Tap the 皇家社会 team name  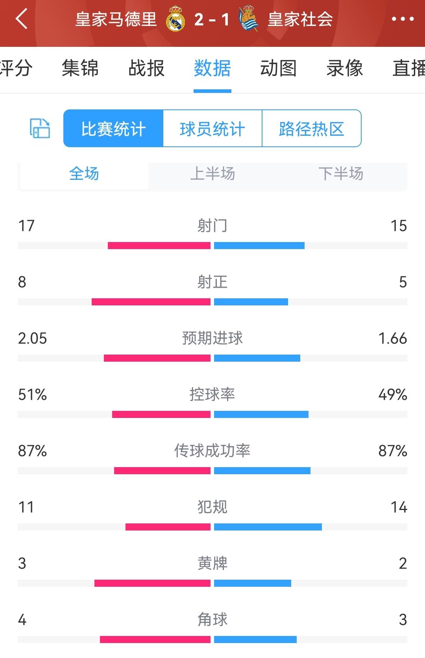coord(300,19)
